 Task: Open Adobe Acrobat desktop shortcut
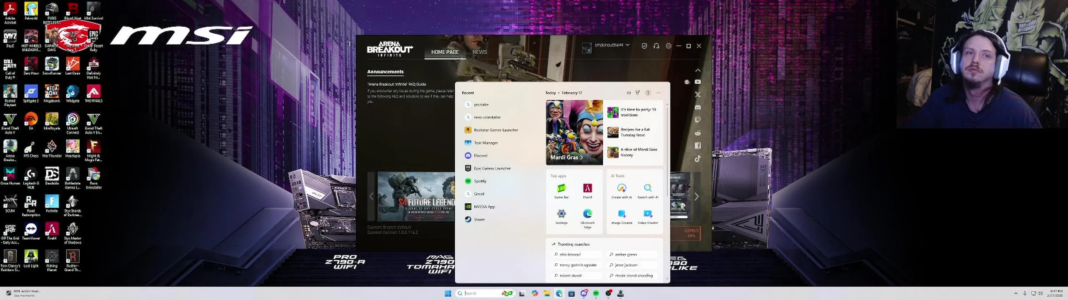(10, 12)
